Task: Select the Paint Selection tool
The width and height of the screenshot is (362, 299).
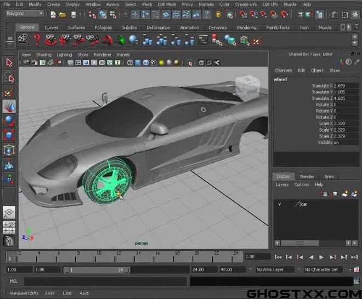Action: 9,92
